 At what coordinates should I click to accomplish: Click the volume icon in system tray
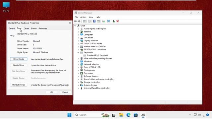199,115
